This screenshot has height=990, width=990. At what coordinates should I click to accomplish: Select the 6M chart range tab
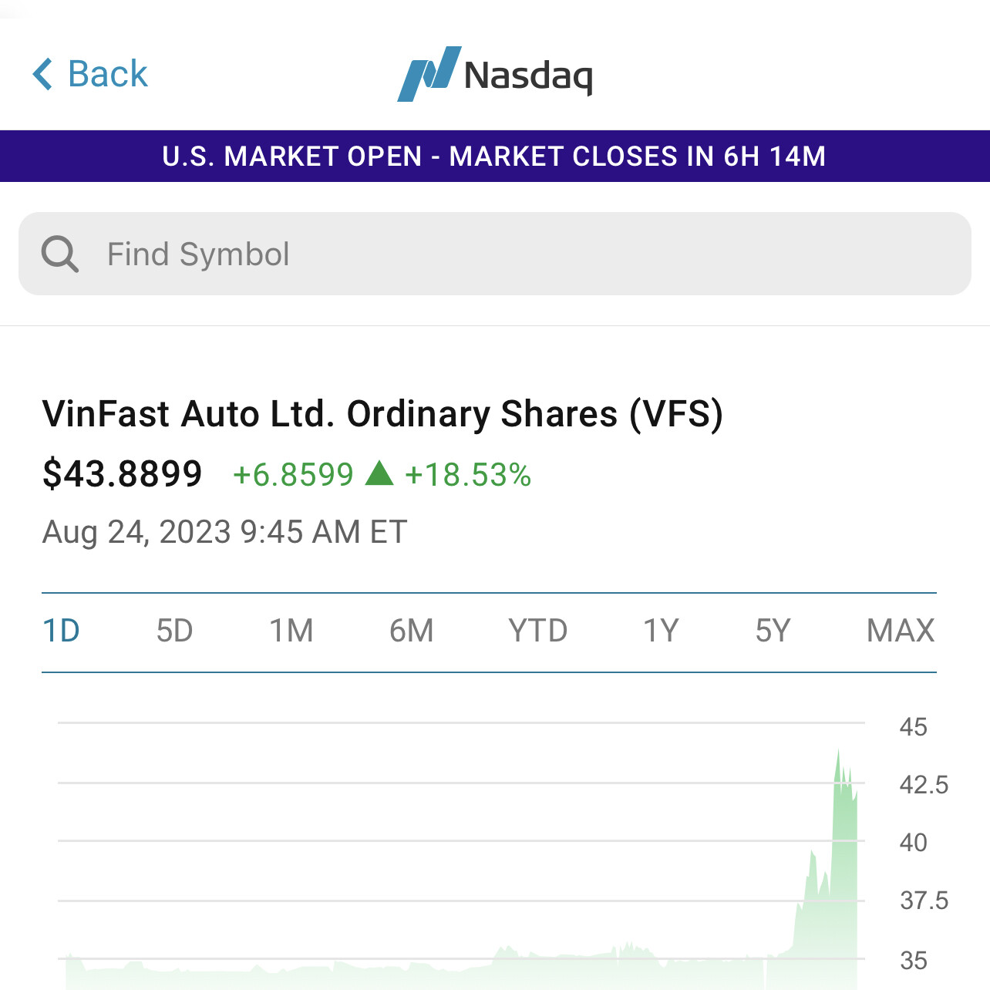tap(411, 631)
